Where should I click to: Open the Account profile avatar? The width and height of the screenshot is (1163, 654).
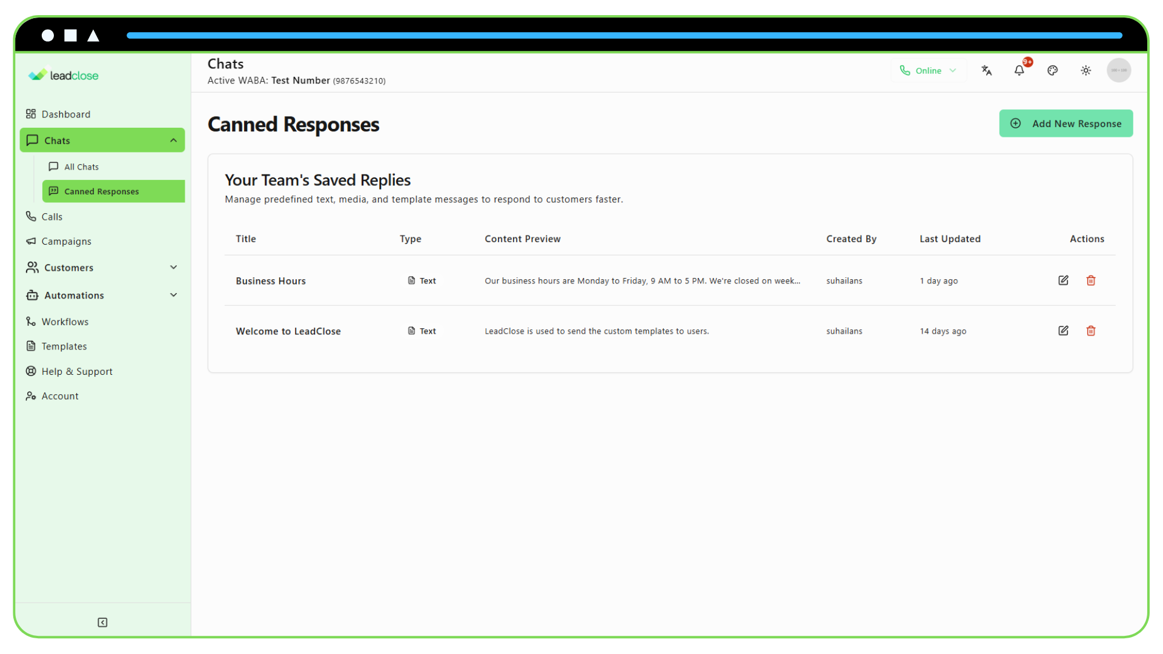1119,70
